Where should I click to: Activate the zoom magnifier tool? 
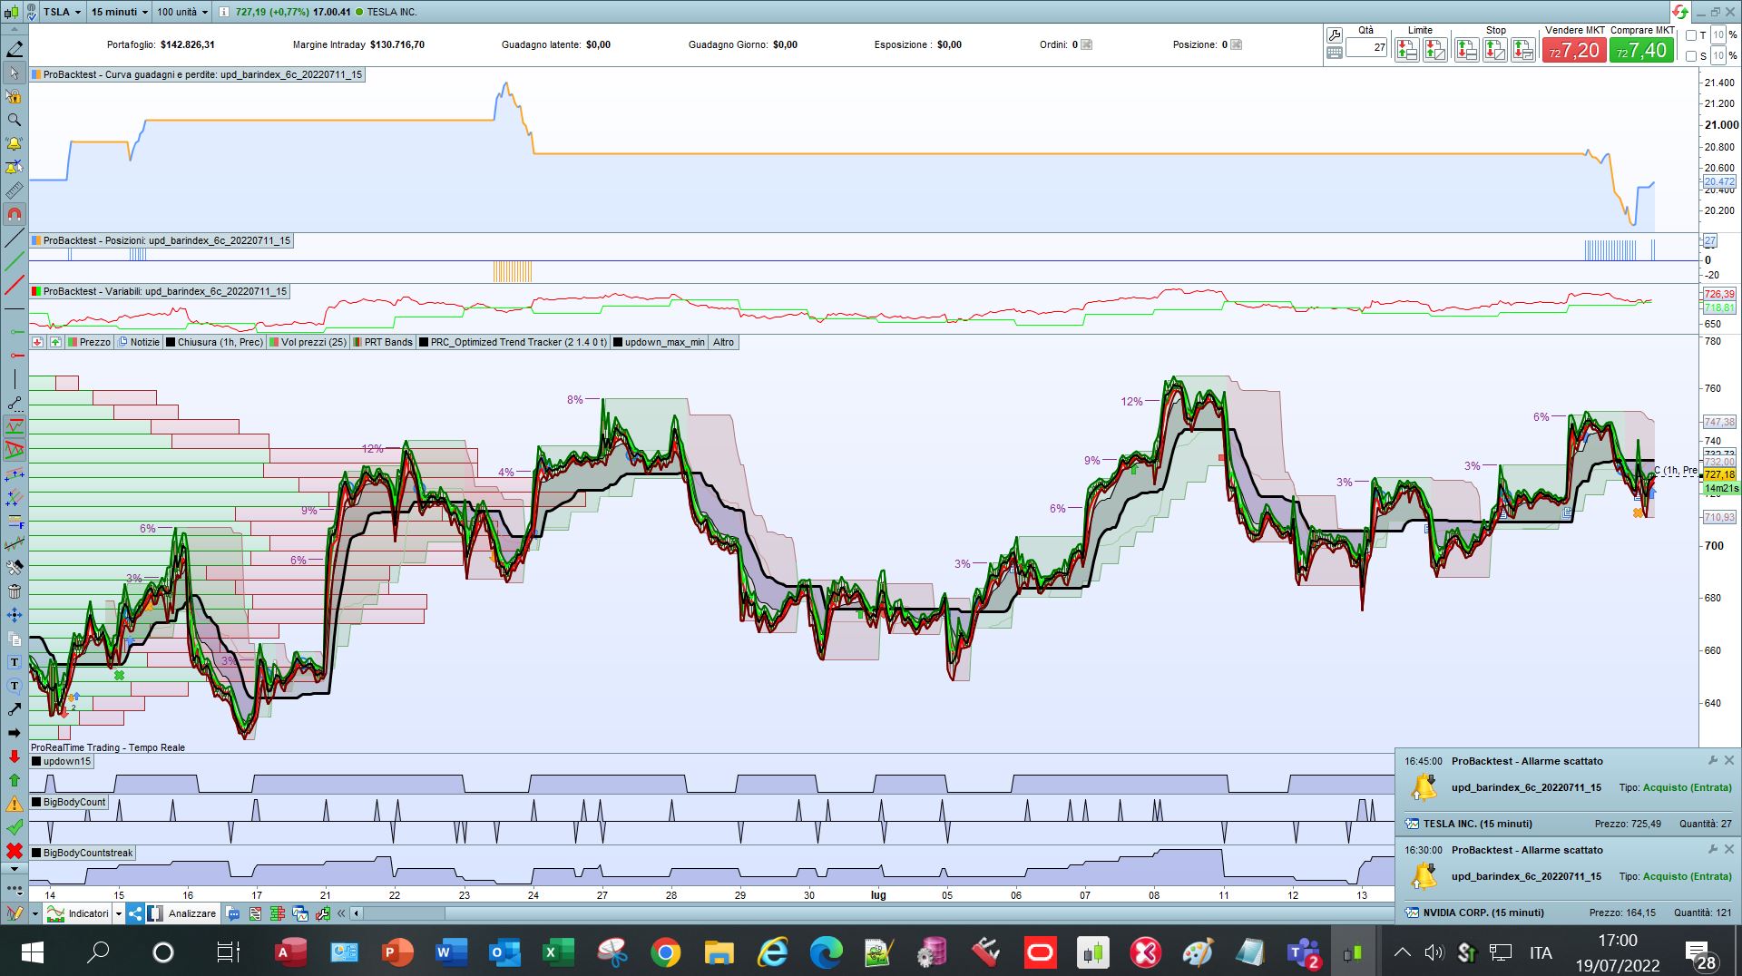15,120
